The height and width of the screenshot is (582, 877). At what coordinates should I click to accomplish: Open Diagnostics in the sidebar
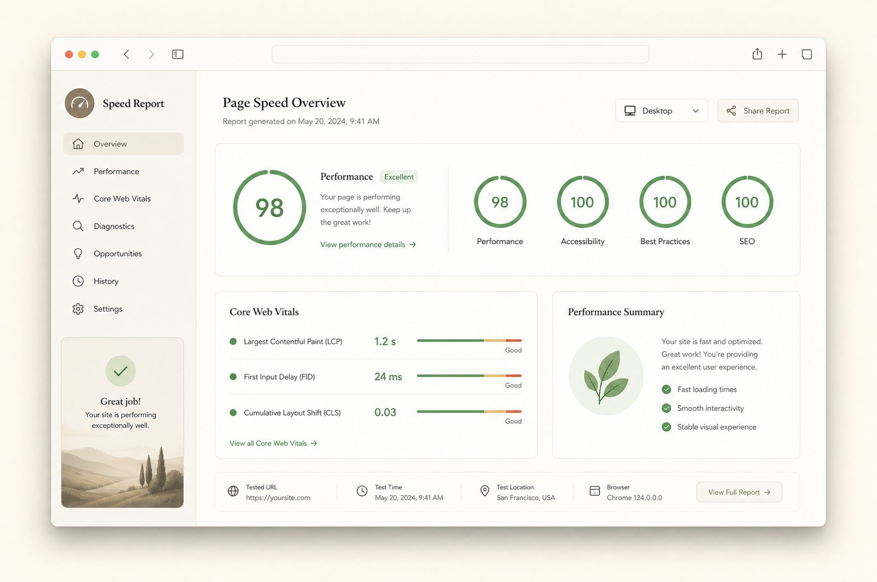(x=123, y=226)
